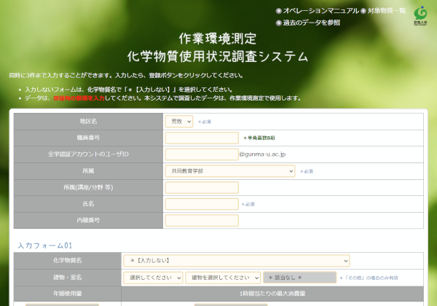Viewport: 437px width, 306px height.
Task: Click the Gunma University logo icon
Action: pyautogui.click(x=420, y=15)
